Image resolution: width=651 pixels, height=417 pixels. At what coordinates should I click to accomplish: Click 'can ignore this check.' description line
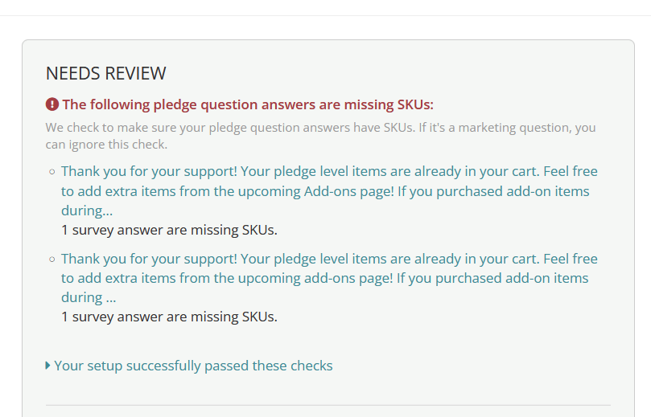[106, 145]
